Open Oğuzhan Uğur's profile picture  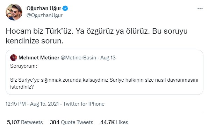click(x=14, y=12)
